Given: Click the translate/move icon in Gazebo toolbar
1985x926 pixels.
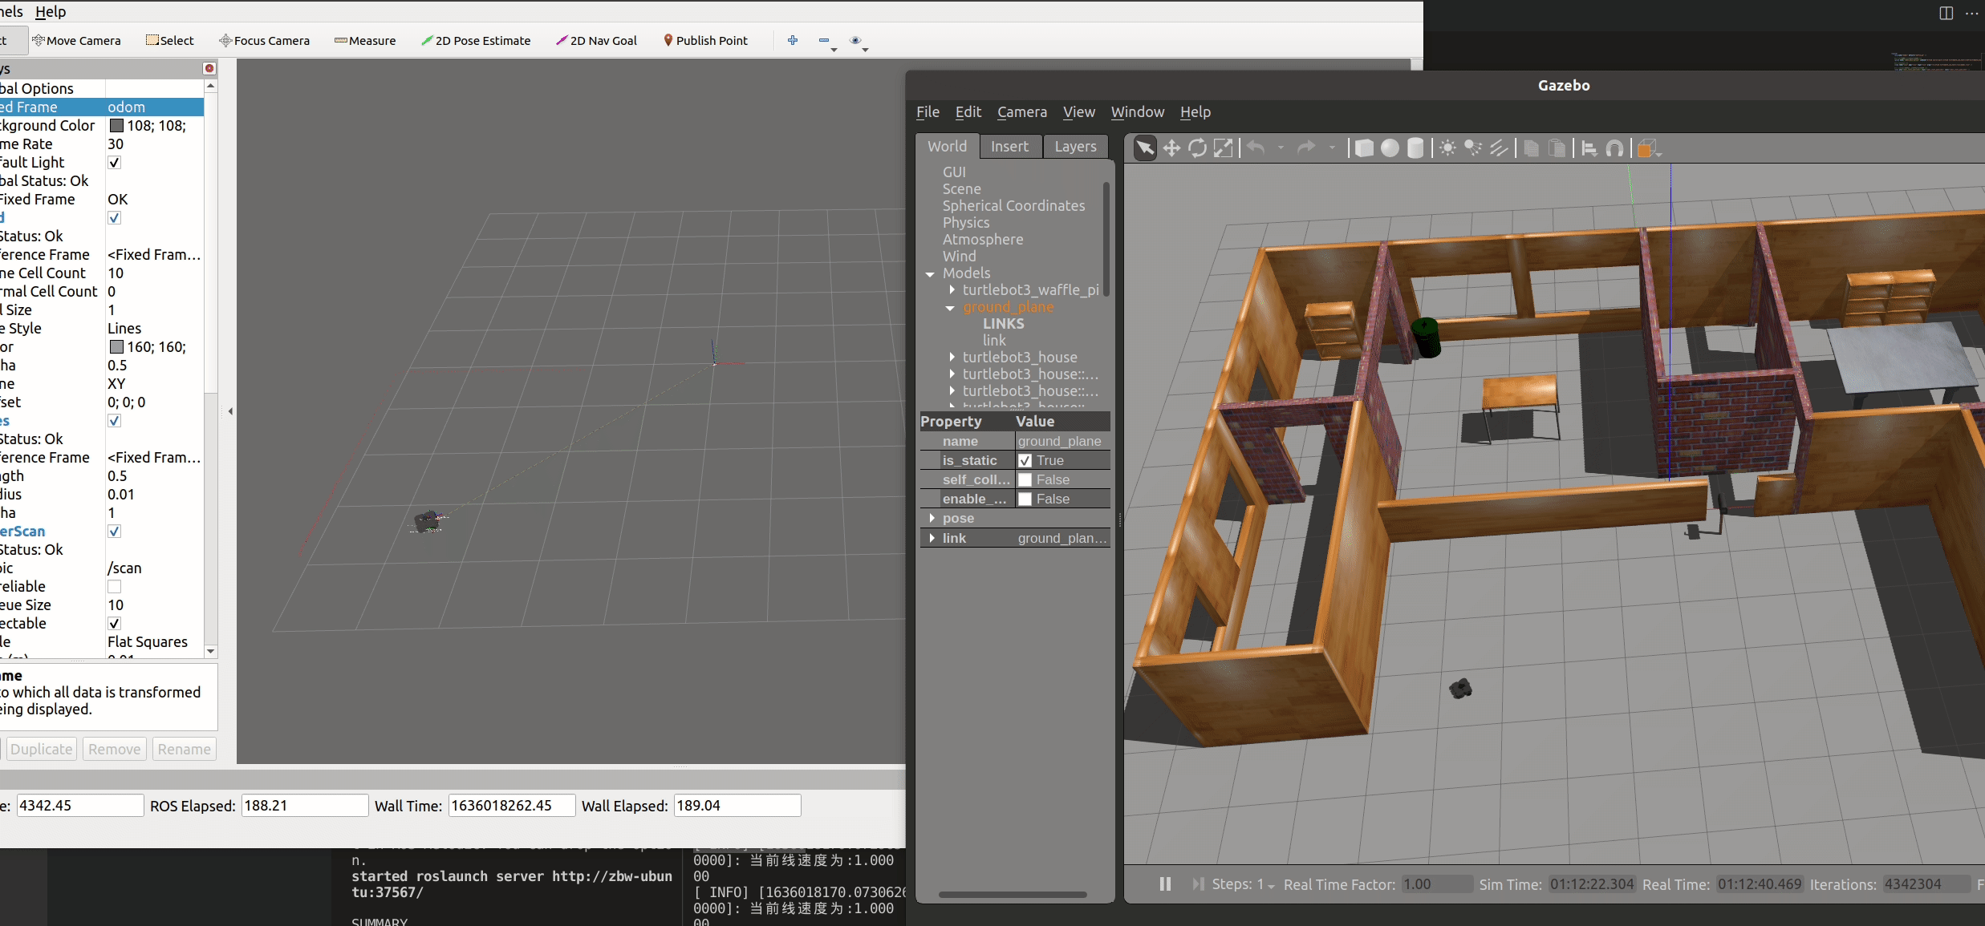Looking at the screenshot, I should coord(1171,148).
